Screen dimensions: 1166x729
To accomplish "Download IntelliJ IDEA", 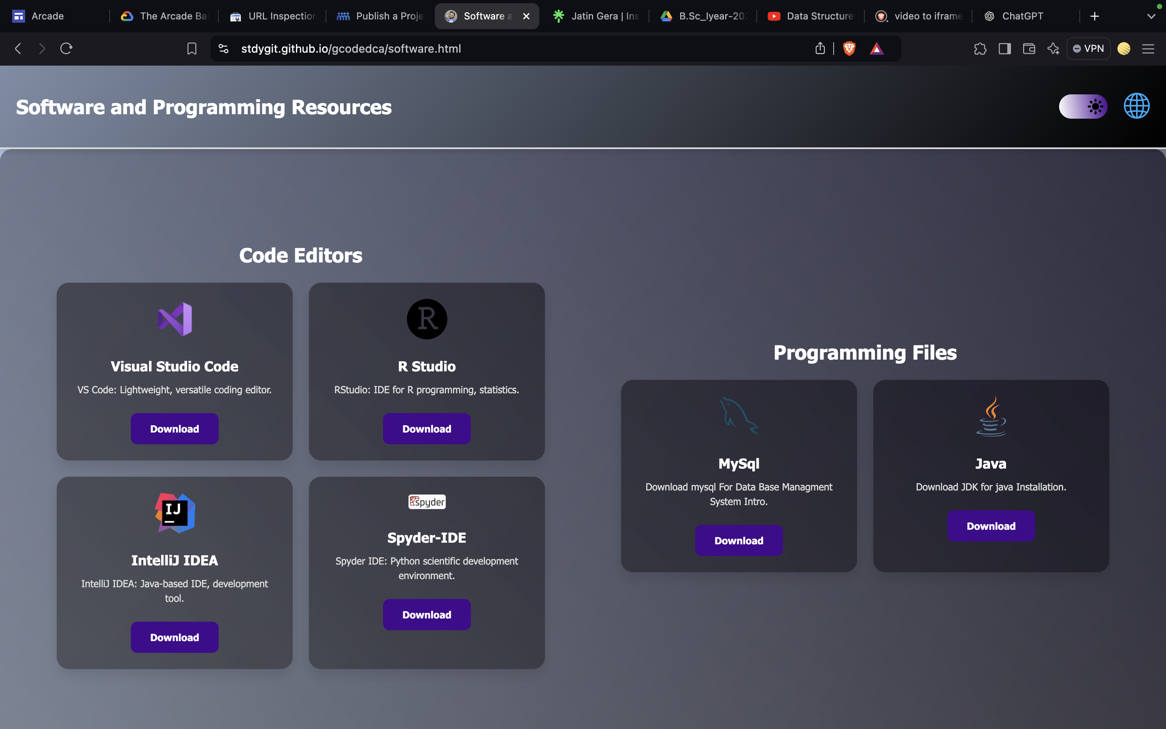I will [x=174, y=637].
